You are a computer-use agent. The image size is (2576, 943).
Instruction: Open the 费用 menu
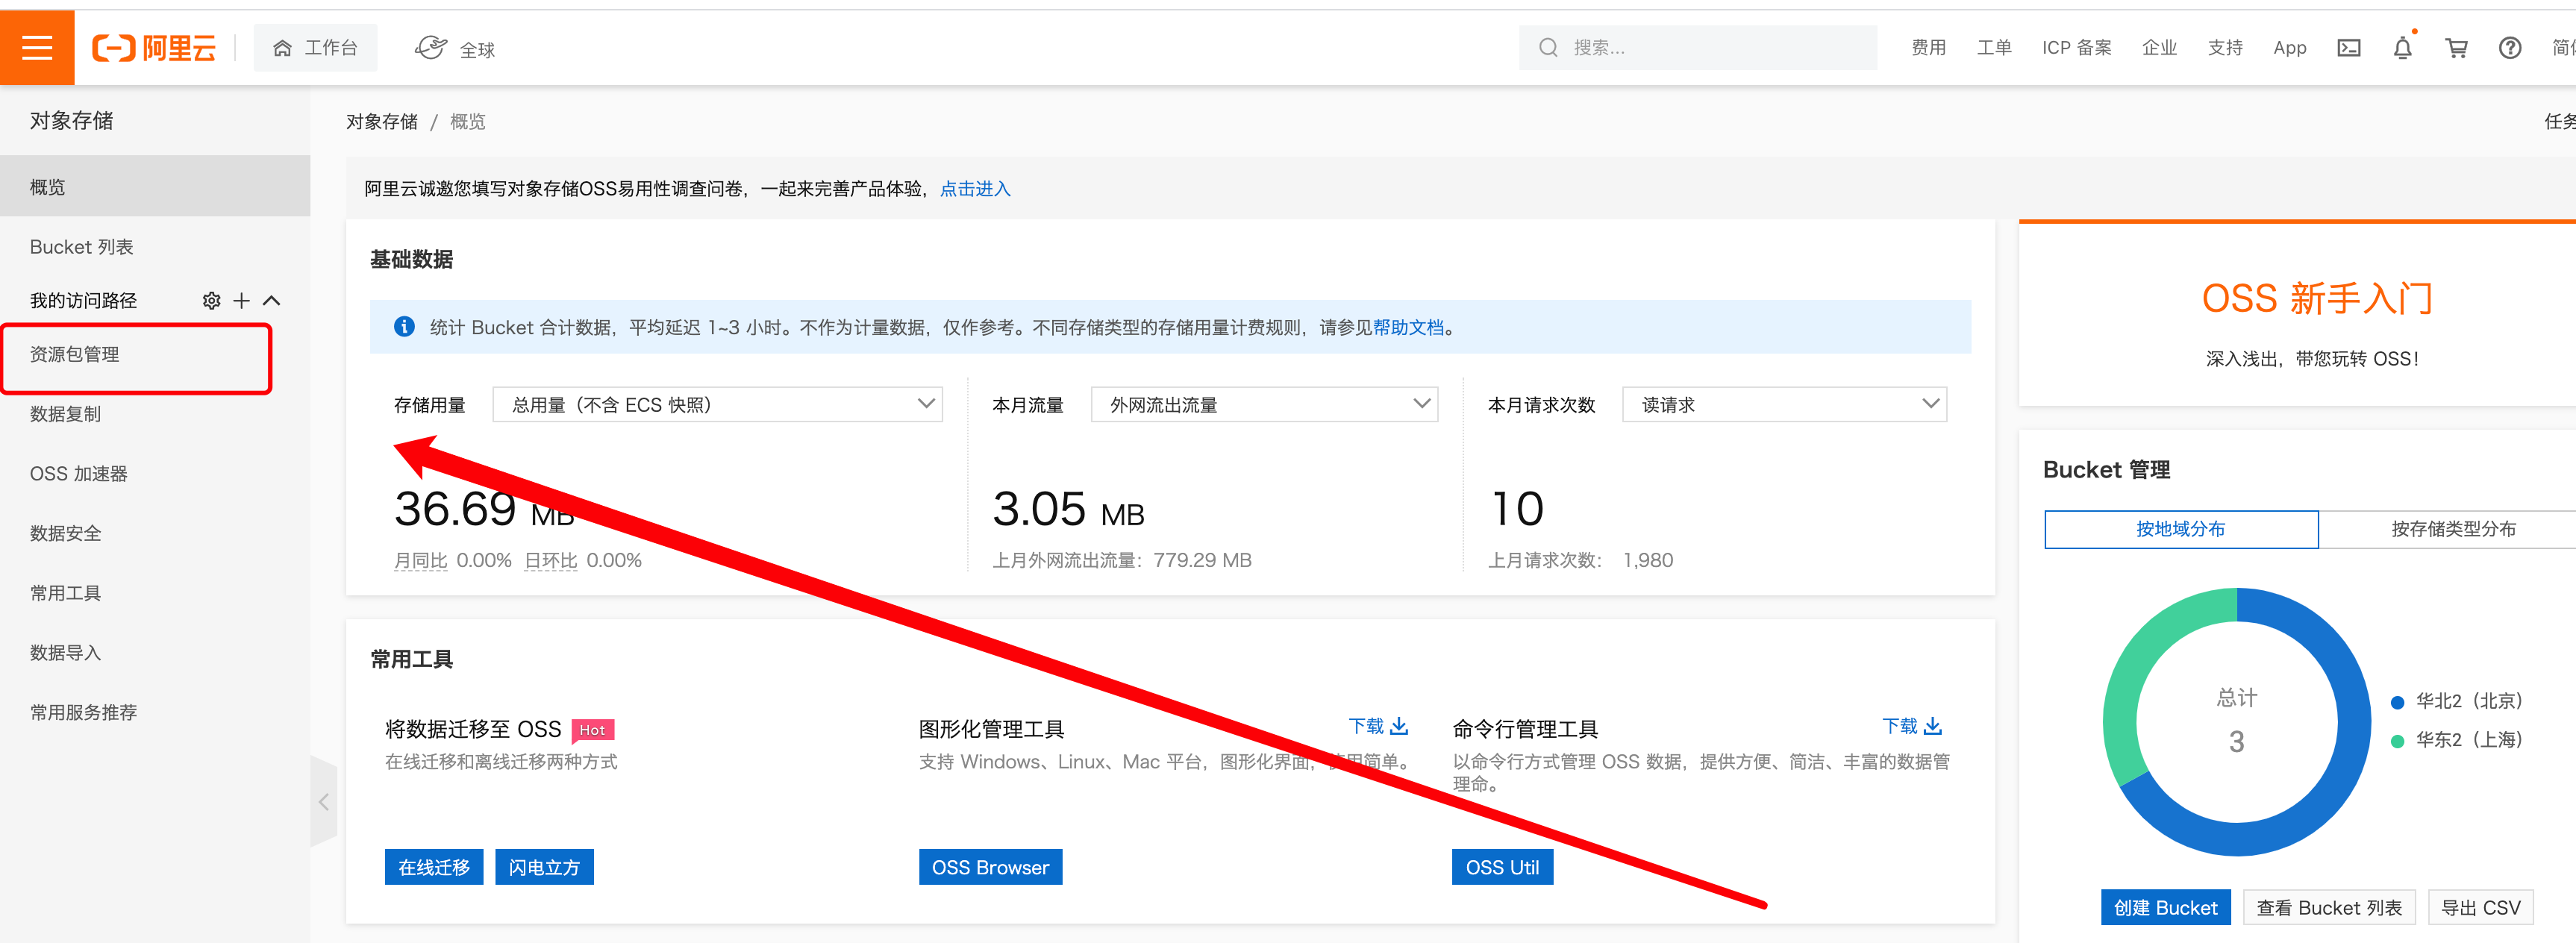tap(1928, 48)
